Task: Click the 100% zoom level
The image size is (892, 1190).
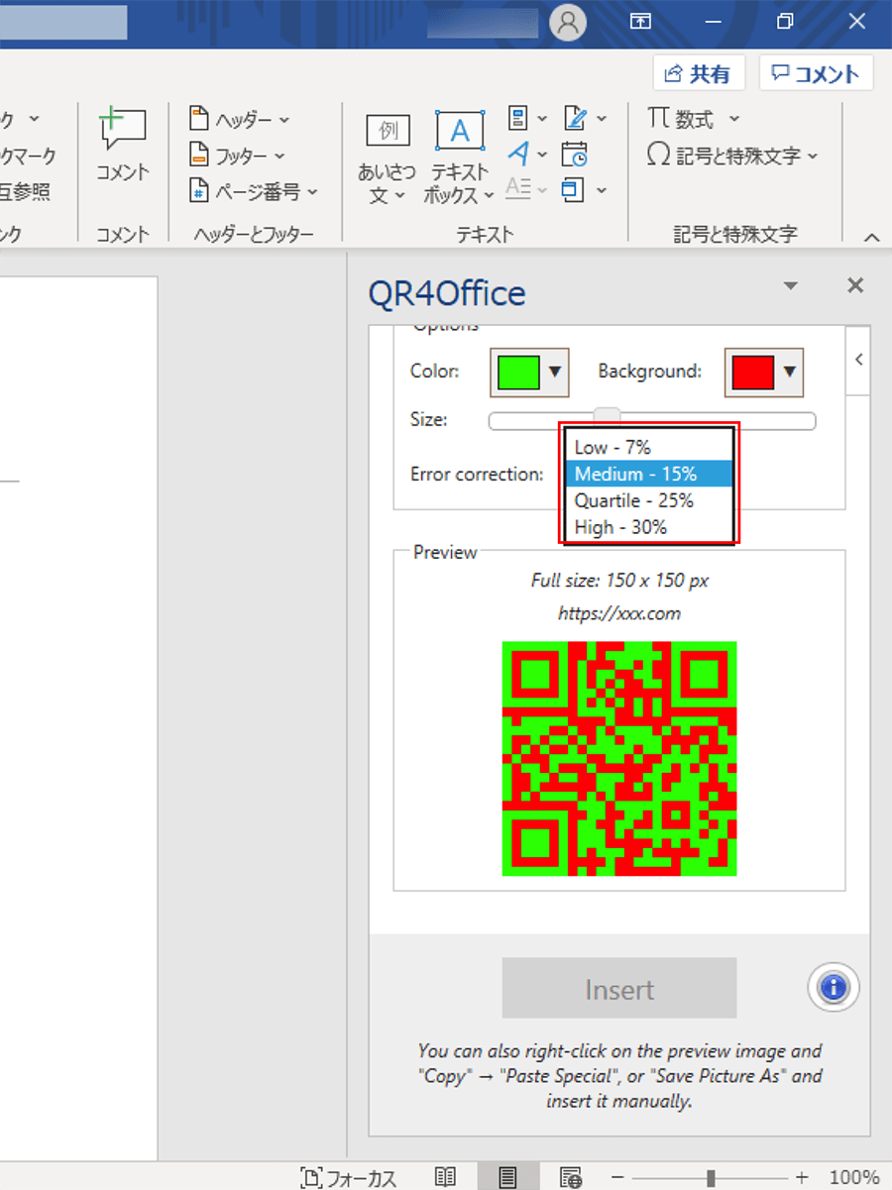Action: click(853, 1177)
